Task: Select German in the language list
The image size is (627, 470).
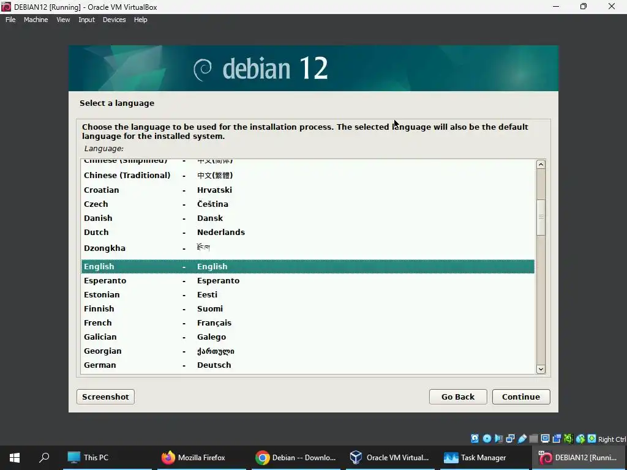Action: coord(307,365)
